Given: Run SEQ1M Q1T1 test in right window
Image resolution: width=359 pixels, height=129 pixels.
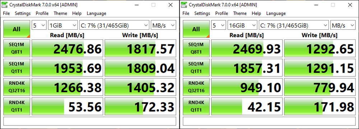Looking at the screenshot, I should pyautogui.click(x=196, y=68).
